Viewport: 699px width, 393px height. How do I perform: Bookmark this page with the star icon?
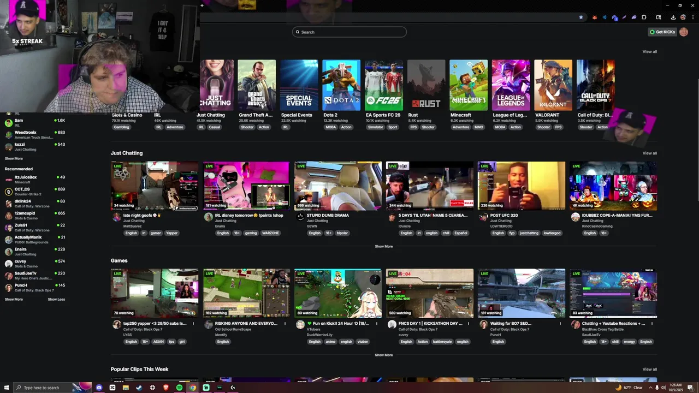580,17
